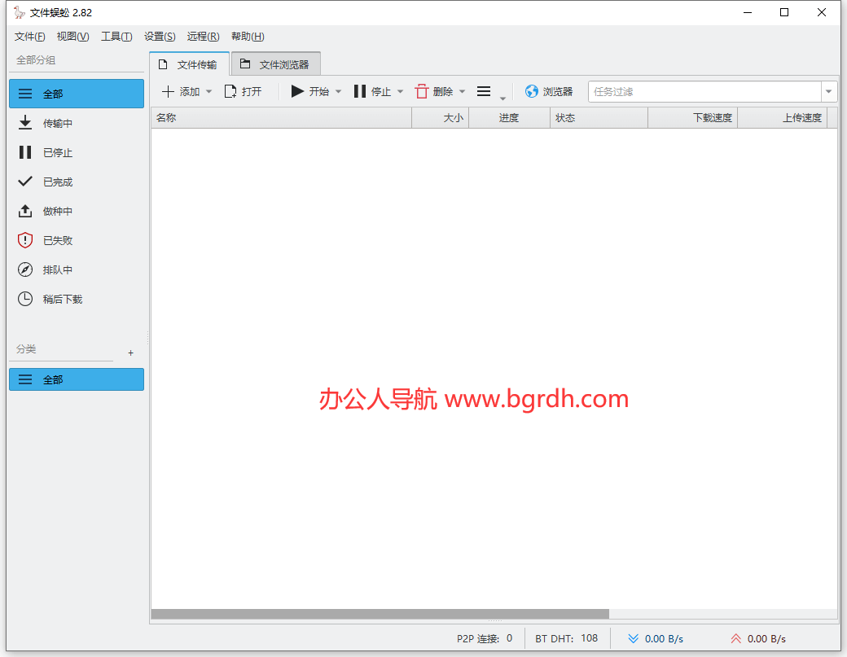Open the 浏览器 (Browser) globe icon
This screenshot has width=847, height=657.
click(x=532, y=92)
